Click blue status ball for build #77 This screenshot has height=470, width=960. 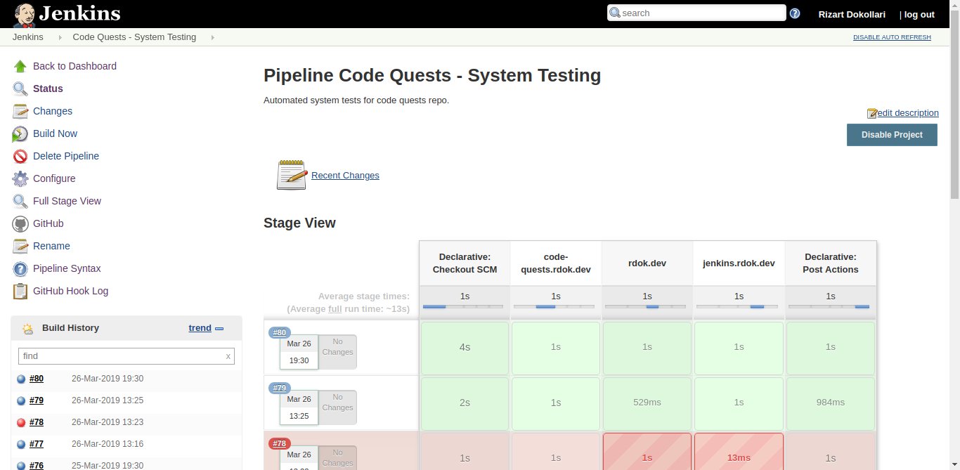(22, 445)
